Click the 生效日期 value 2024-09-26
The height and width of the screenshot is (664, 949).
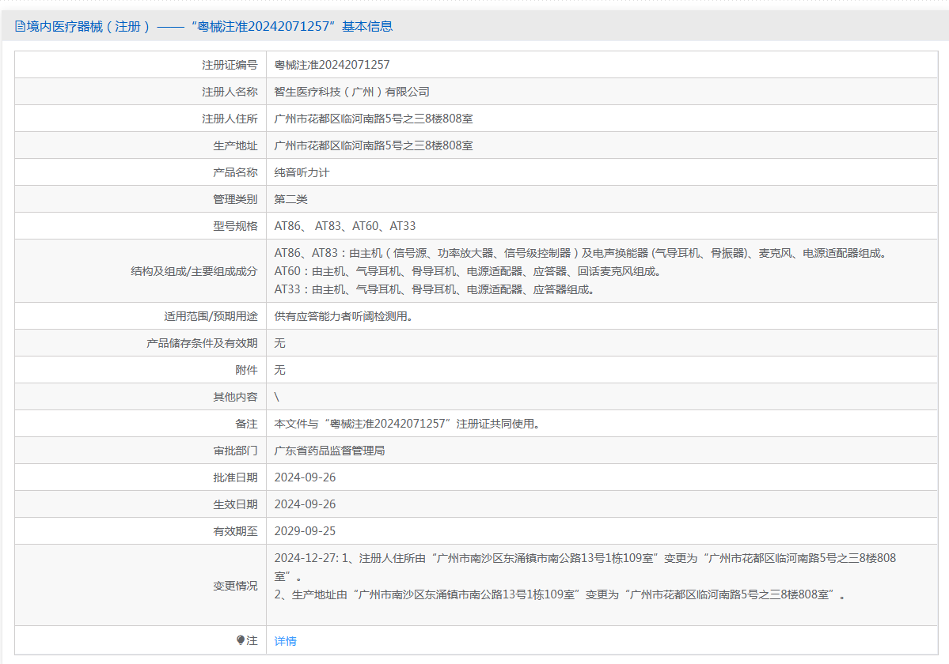(305, 504)
